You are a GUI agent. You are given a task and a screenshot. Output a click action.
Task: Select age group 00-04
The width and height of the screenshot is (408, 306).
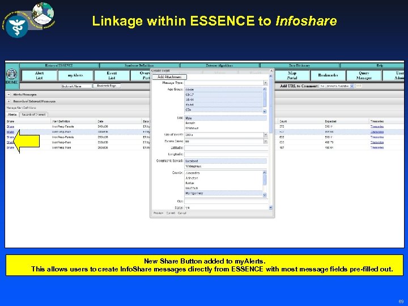coord(223,90)
